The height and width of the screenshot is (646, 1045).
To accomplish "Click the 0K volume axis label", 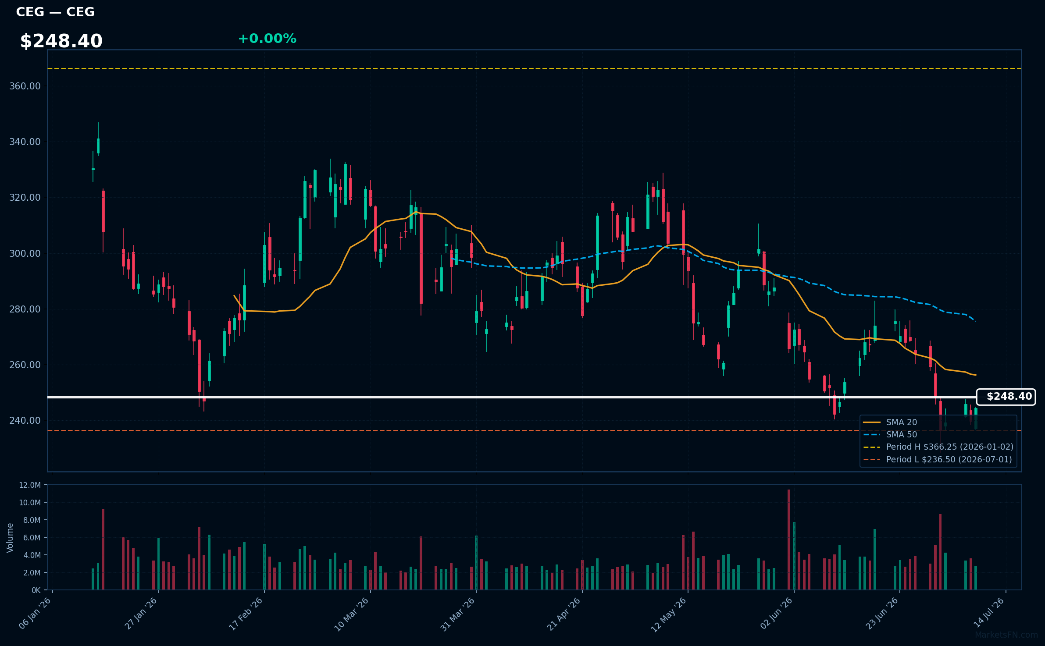I will point(36,590).
